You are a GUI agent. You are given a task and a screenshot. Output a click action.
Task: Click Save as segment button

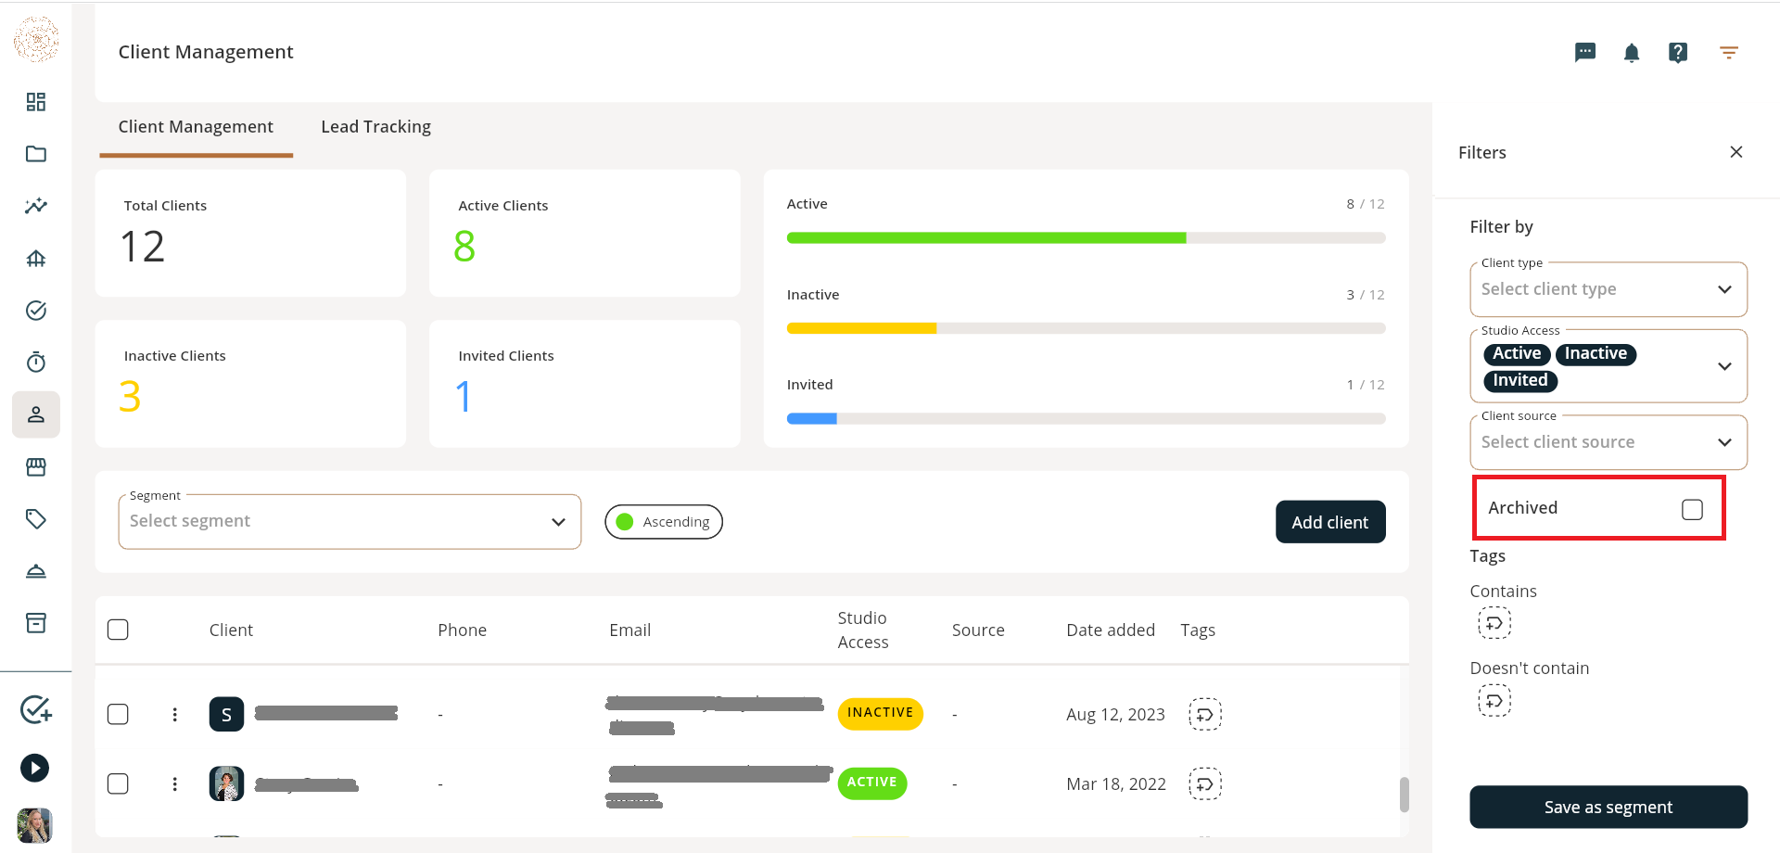pyautogui.click(x=1608, y=808)
